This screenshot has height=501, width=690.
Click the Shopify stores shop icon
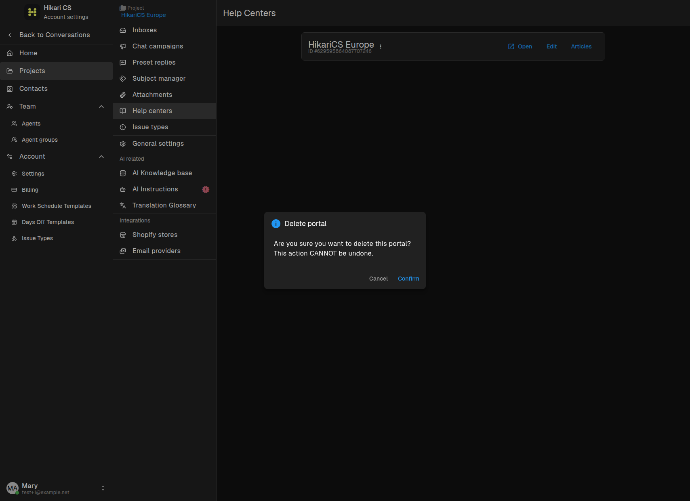123,235
